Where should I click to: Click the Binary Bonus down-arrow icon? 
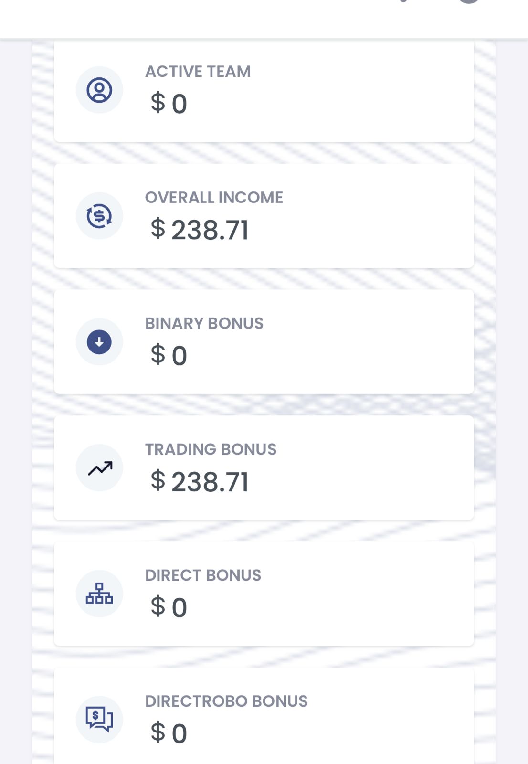(x=99, y=342)
